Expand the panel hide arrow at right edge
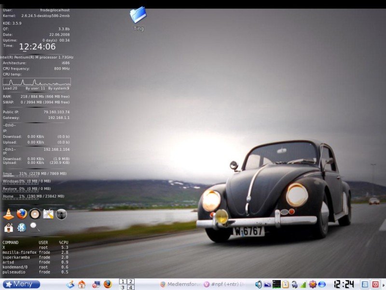This screenshot has width=386, height=290. click(x=384, y=284)
